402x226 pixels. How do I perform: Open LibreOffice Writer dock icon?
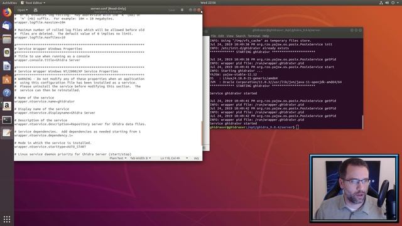pos(7,66)
